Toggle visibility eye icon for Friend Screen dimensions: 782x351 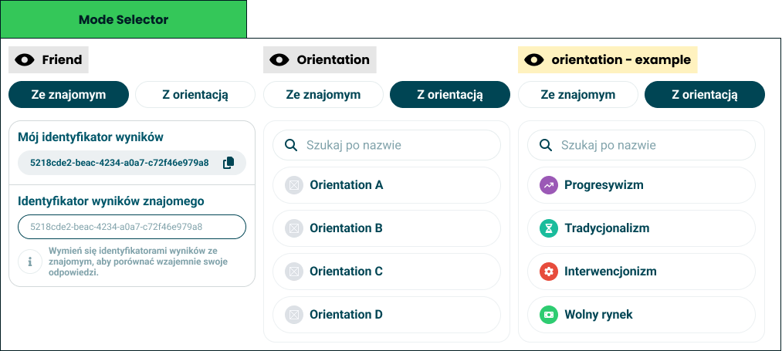coord(25,60)
